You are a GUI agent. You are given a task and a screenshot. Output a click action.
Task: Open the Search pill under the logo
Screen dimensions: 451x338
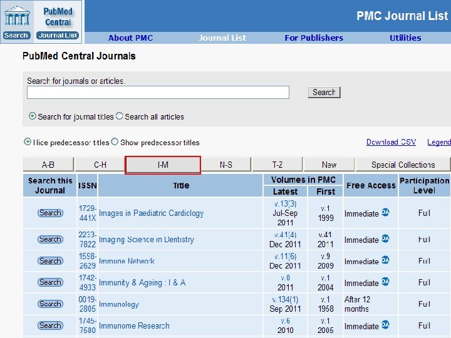[x=16, y=35]
